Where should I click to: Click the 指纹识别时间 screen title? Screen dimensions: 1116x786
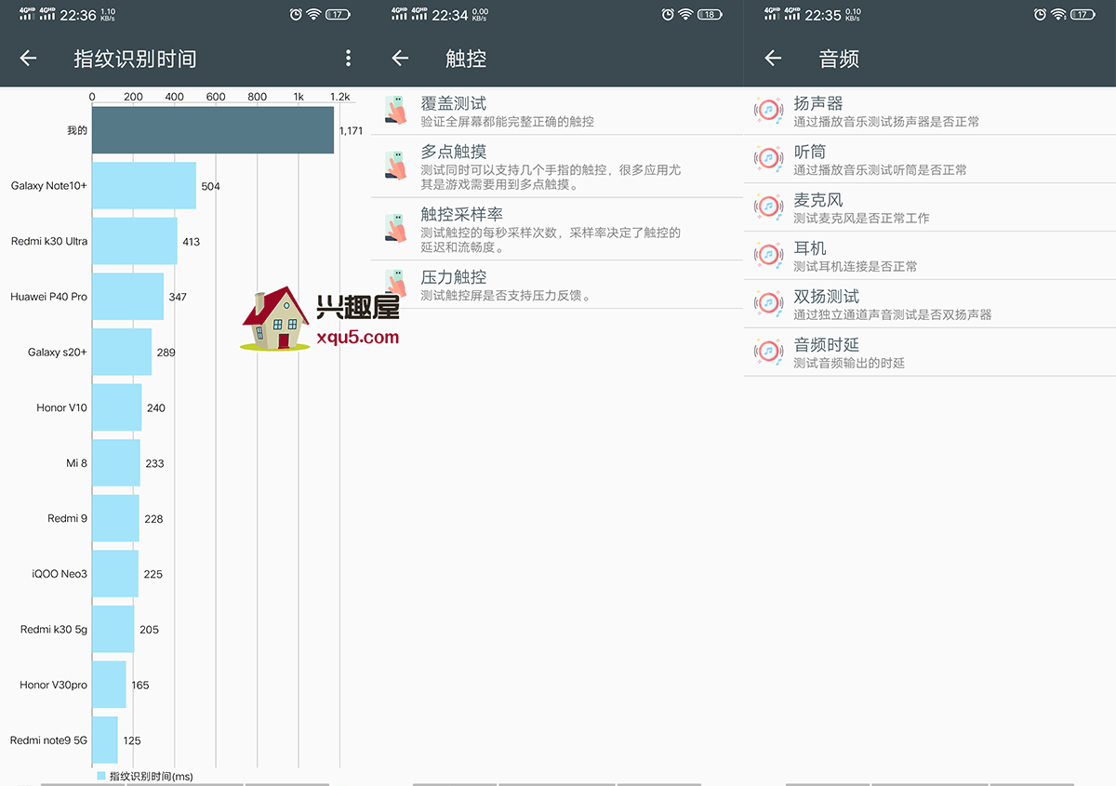tap(135, 59)
